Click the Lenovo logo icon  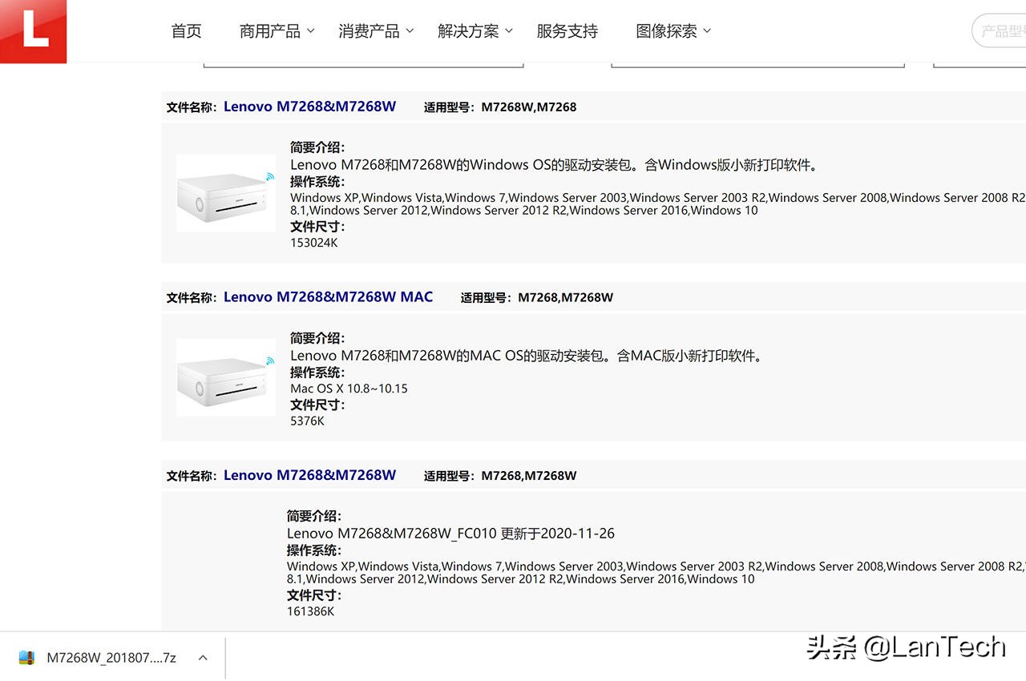point(32,31)
